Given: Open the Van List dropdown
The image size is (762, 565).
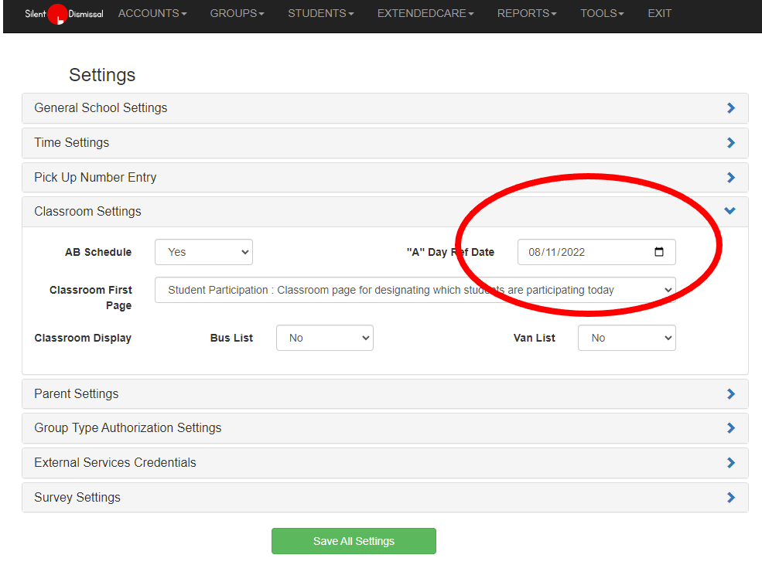Looking at the screenshot, I should [626, 338].
